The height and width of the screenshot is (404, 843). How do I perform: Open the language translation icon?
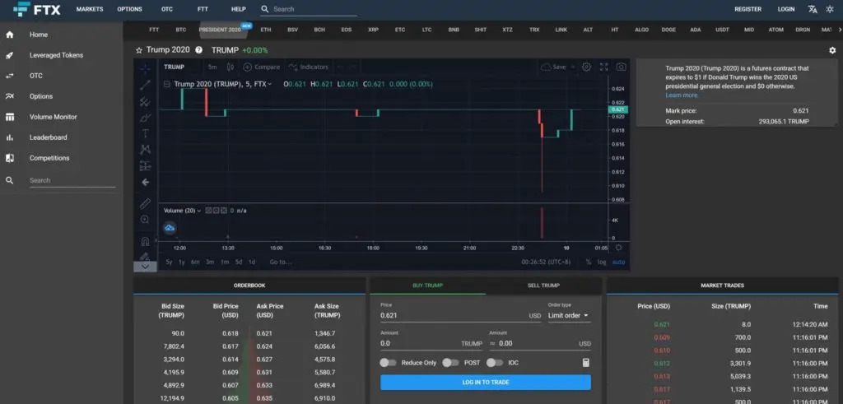point(813,9)
